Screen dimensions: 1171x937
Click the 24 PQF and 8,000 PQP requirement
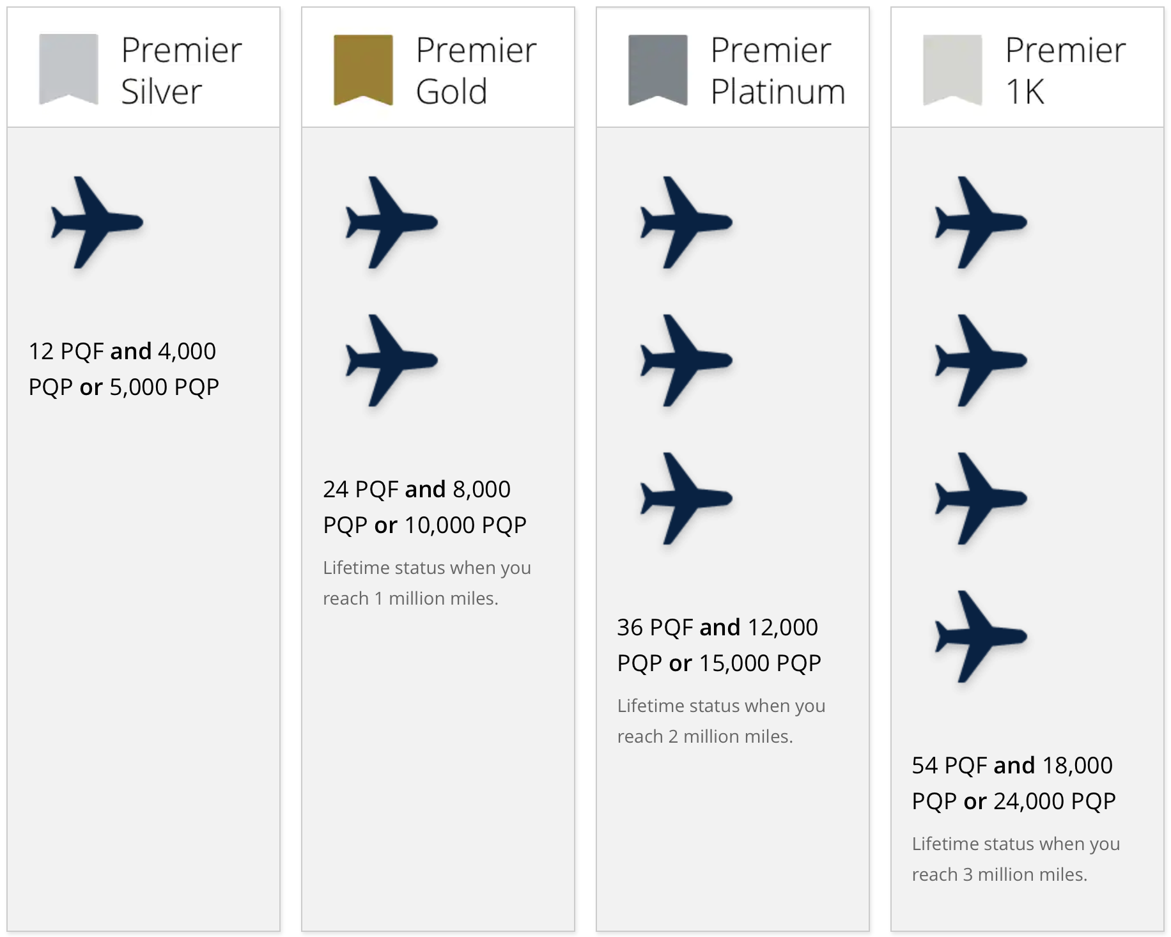coord(424,507)
